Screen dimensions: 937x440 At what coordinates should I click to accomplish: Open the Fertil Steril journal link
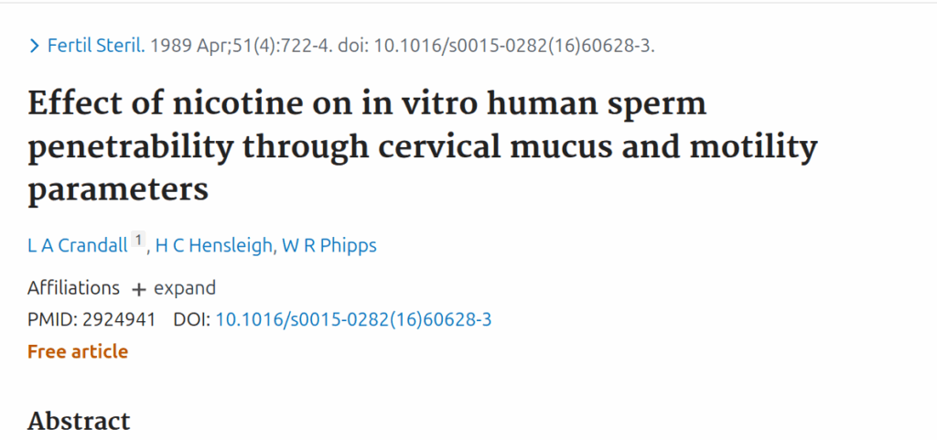(96, 46)
